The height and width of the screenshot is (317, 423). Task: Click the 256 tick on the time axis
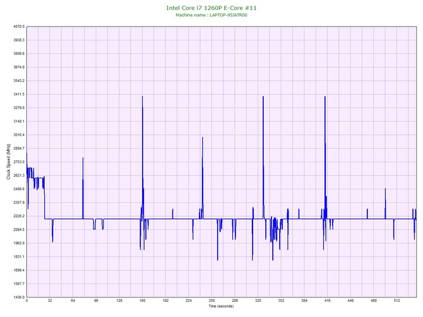point(211,301)
